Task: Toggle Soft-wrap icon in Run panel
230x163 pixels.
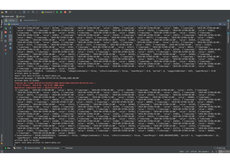Action: pos(10,36)
